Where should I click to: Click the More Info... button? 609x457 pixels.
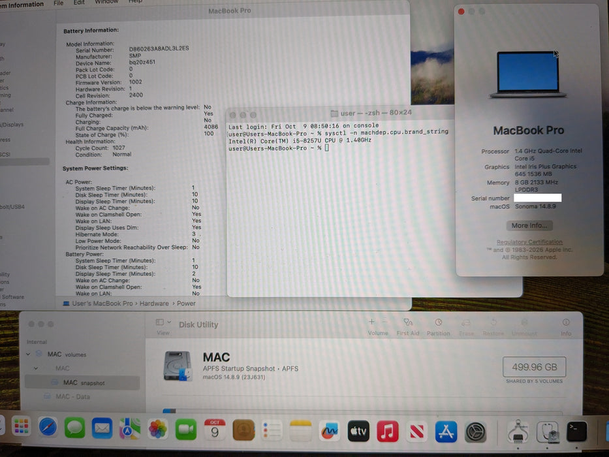(529, 225)
